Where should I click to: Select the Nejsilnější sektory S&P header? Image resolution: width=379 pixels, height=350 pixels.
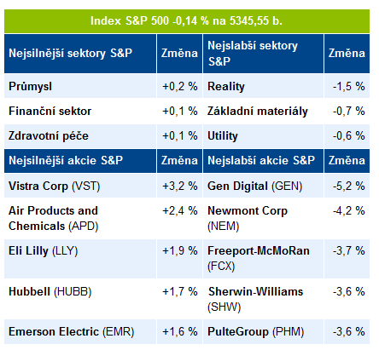click(x=80, y=54)
